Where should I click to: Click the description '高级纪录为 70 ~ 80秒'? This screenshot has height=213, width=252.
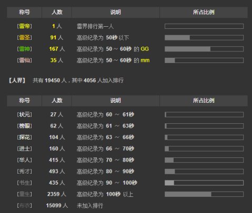[105, 160]
